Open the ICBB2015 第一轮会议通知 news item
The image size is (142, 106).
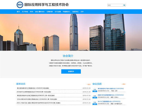coord(36,95)
